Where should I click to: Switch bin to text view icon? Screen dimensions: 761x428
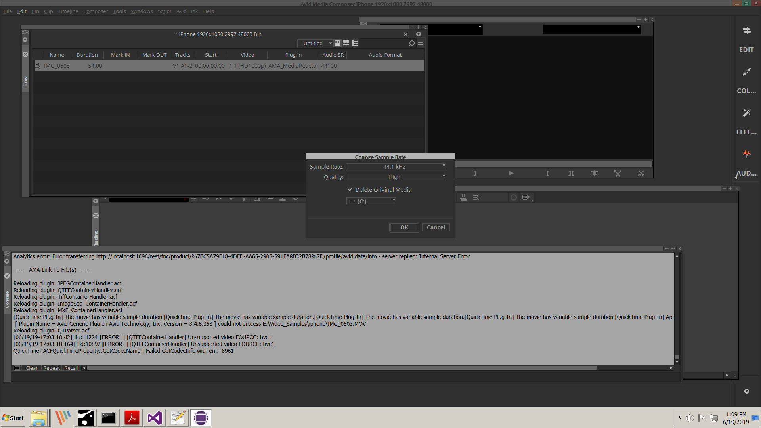tap(337, 43)
